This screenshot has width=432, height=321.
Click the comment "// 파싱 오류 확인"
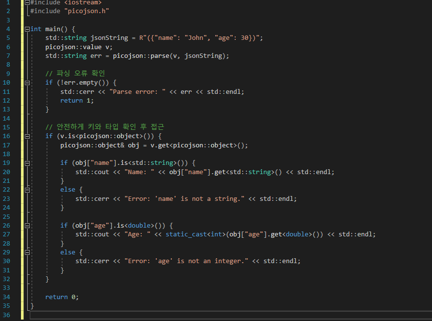(x=75, y=73)
